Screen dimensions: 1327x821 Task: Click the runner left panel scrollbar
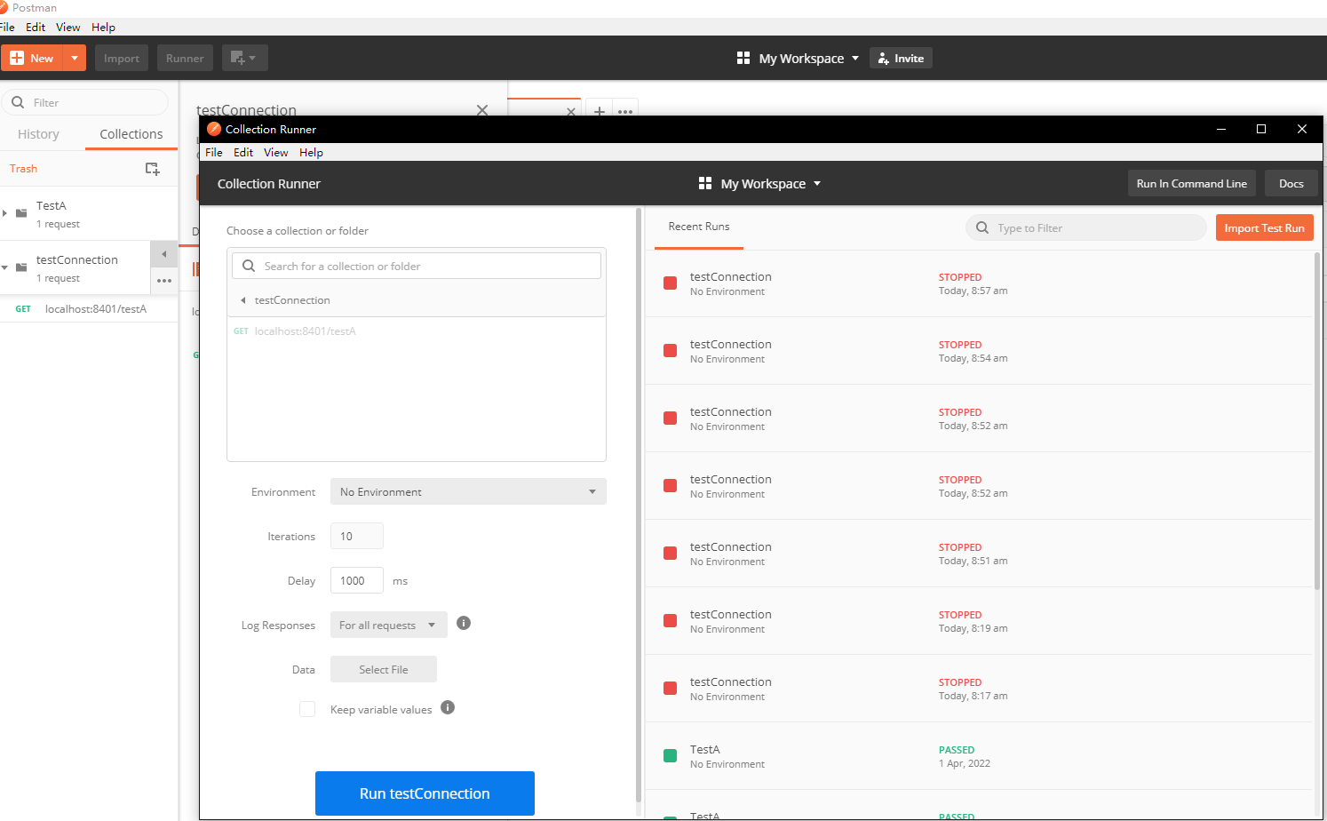pyautogui.click(x=639, y=506)
